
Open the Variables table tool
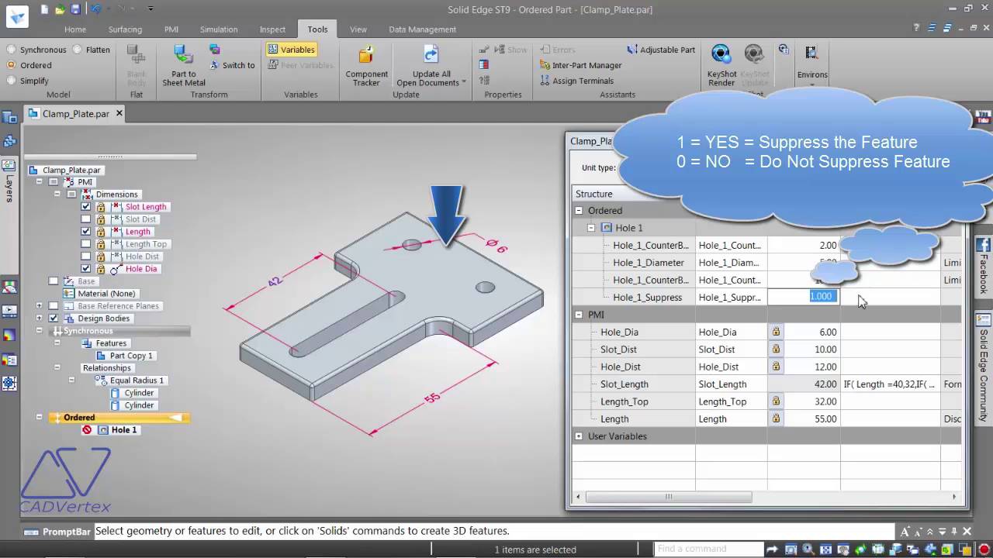291,50
